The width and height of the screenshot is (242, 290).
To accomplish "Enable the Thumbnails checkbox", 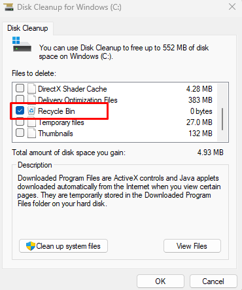I will pyautogui.click(x=20, y=133).
